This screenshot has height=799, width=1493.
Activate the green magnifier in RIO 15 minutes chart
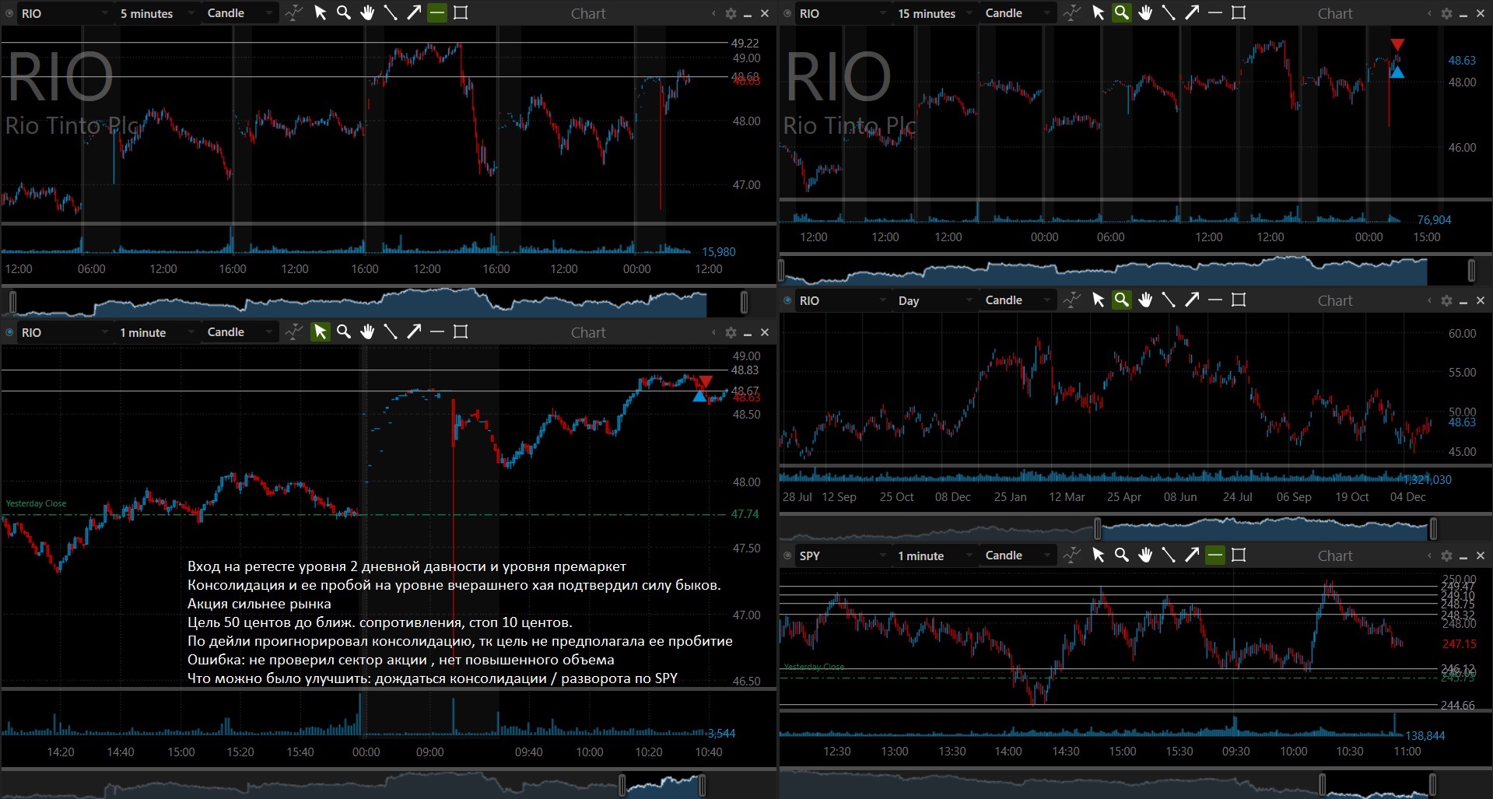1121,13
